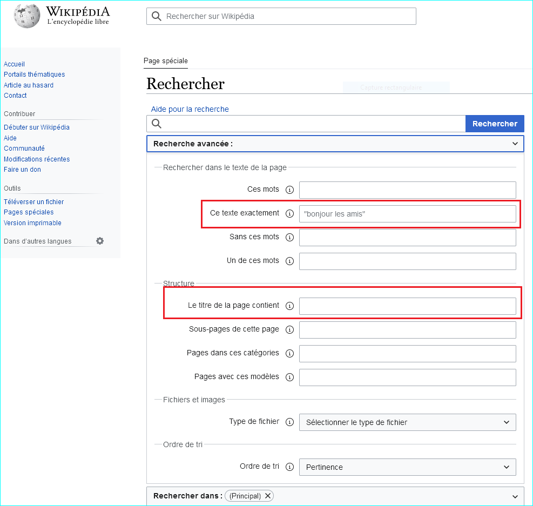Focus the Sous-pages de cette page field
Screen dimensions: 533x506
[x=408, y=330]
